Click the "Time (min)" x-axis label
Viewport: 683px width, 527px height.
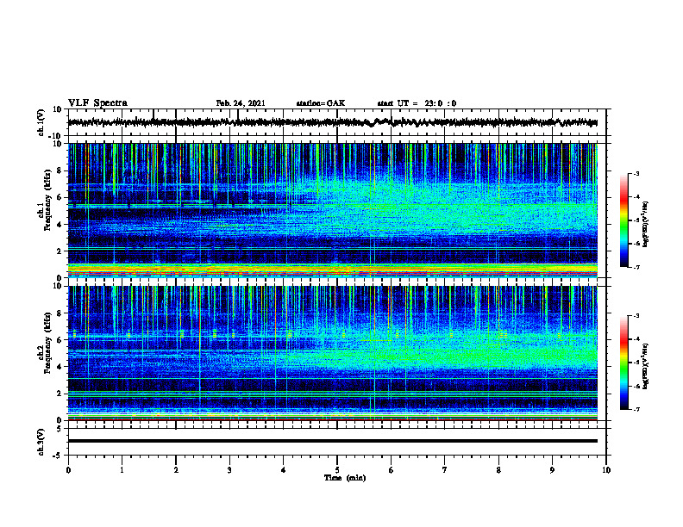coord(345,478)
